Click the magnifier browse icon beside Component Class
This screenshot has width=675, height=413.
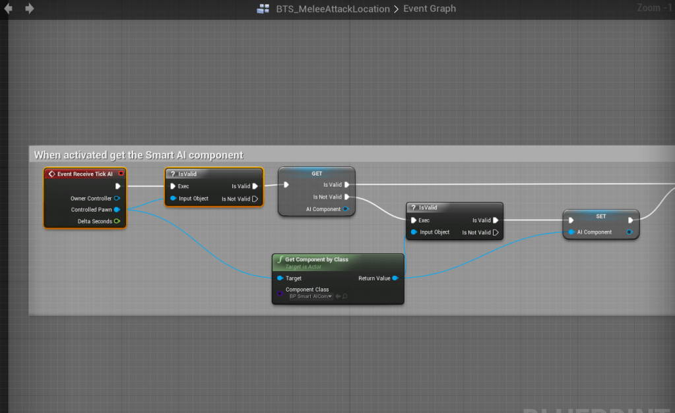pyautogui.click(x=344, y=296)
